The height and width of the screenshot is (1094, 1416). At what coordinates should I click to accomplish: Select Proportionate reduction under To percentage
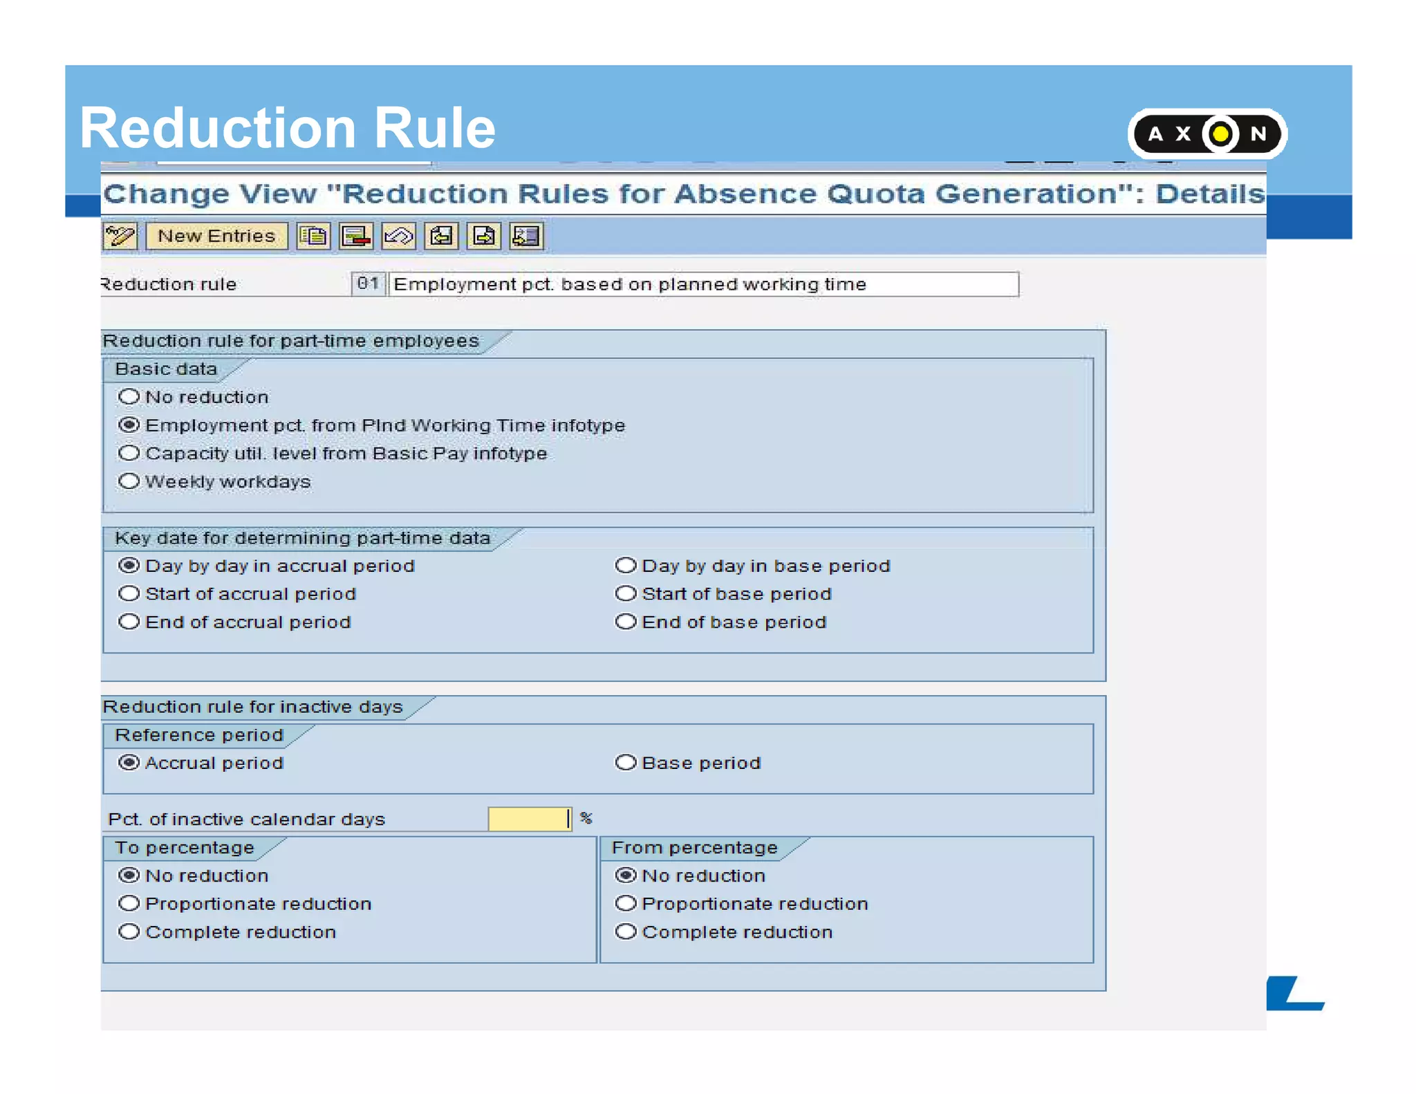[129, 903]
